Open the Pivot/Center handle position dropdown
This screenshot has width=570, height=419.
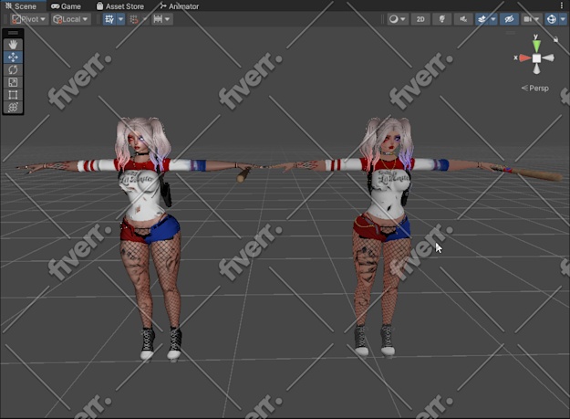pos(28,19)
